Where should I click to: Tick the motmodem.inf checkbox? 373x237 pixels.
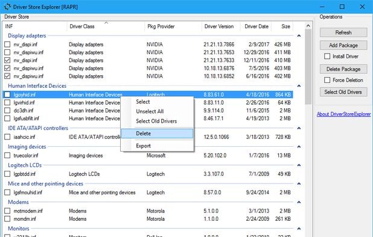pos(7,211)
